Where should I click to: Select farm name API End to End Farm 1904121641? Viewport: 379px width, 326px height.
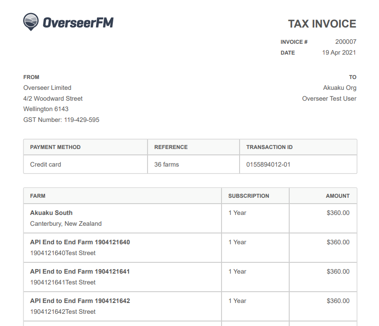pos(80,271)
